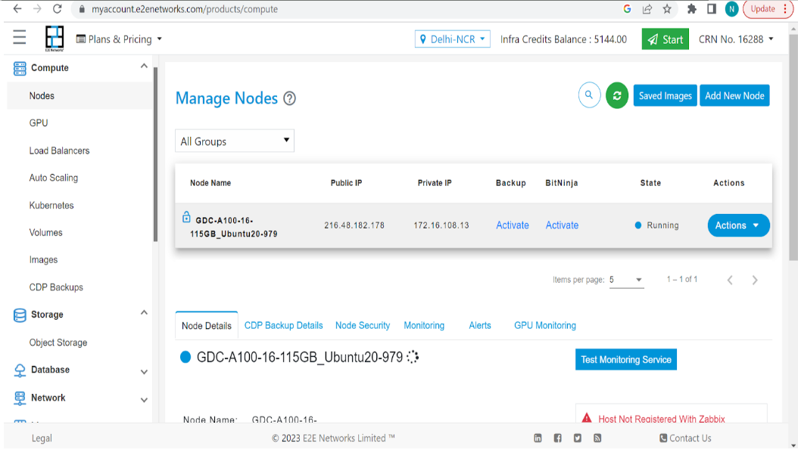Click the sidebar vertical scrollbar
Screen dimensions: 798x462
coord(155,155)
